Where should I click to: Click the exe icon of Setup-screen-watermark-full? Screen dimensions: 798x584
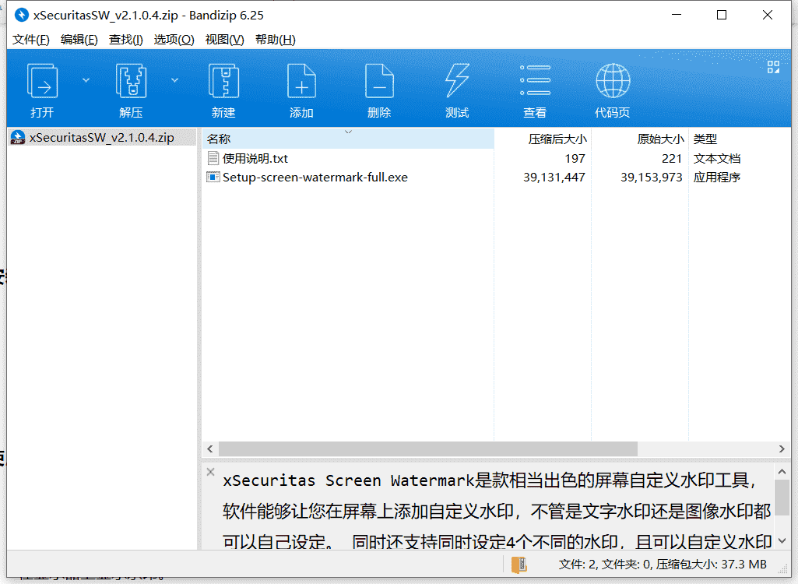point(213,178)
